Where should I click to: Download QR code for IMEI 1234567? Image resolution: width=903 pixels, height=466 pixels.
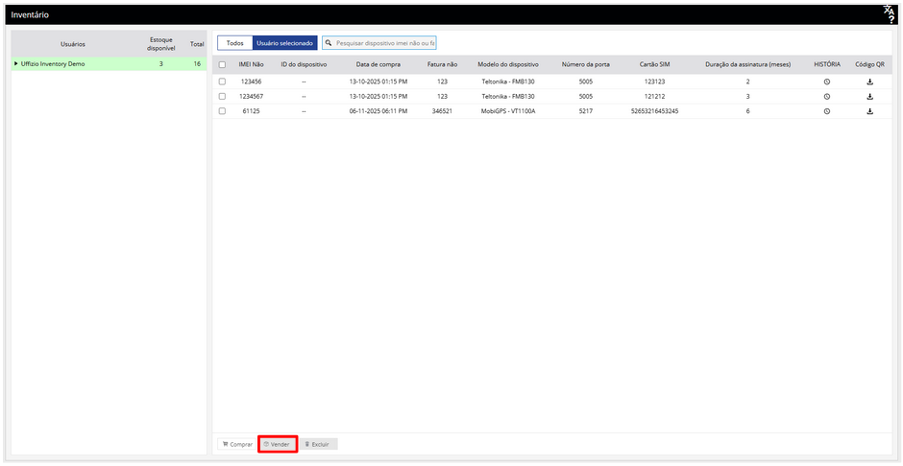tap(869, 97)
